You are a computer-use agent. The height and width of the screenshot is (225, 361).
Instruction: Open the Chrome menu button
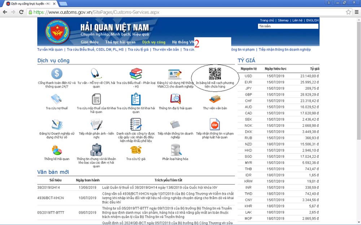(x=356, y=12)
